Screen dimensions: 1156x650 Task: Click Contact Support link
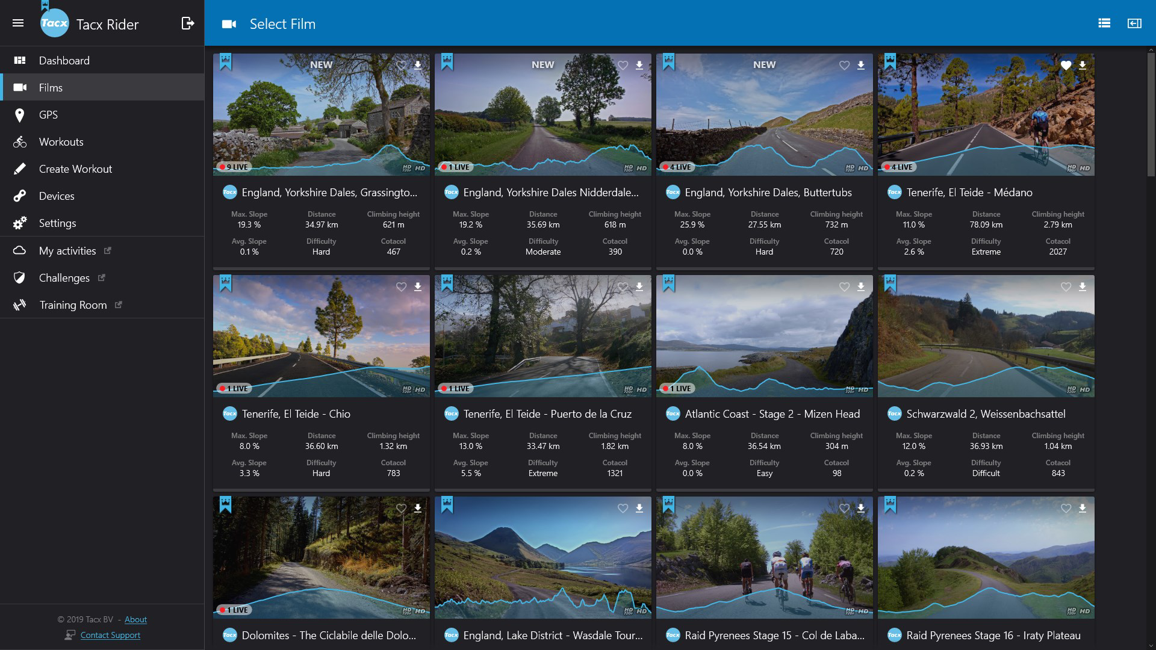(110, 635)
